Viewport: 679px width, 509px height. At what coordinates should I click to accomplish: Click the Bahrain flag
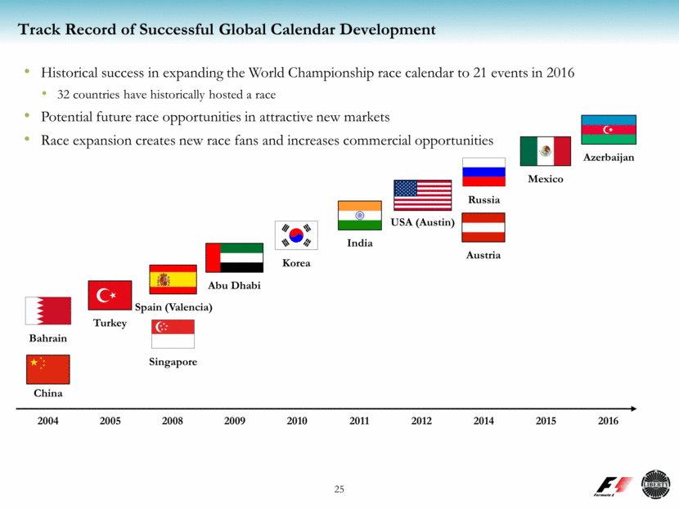[48, 311]
